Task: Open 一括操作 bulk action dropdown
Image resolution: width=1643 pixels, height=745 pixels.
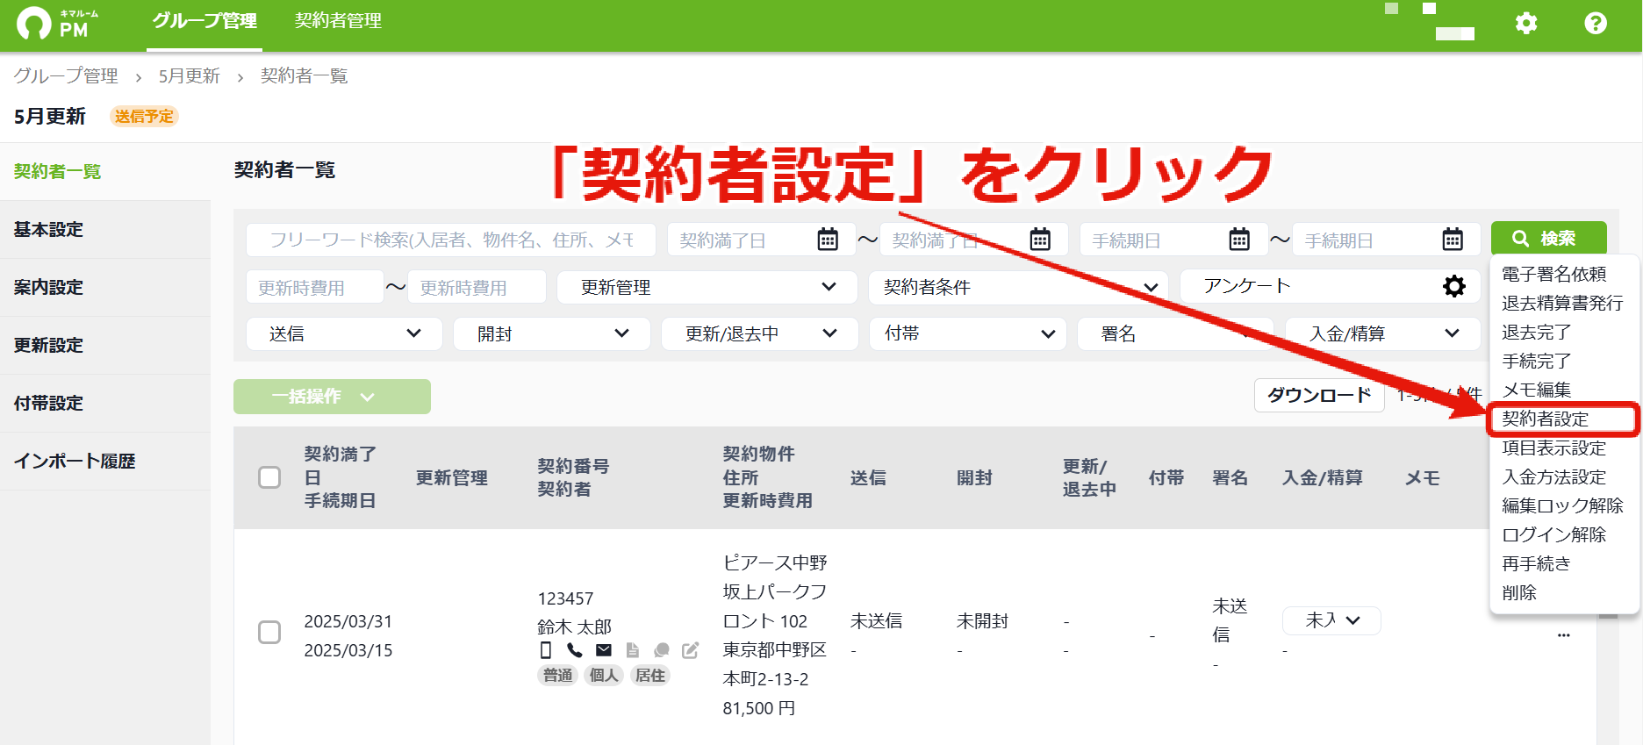Action: [x=332, y=397]
